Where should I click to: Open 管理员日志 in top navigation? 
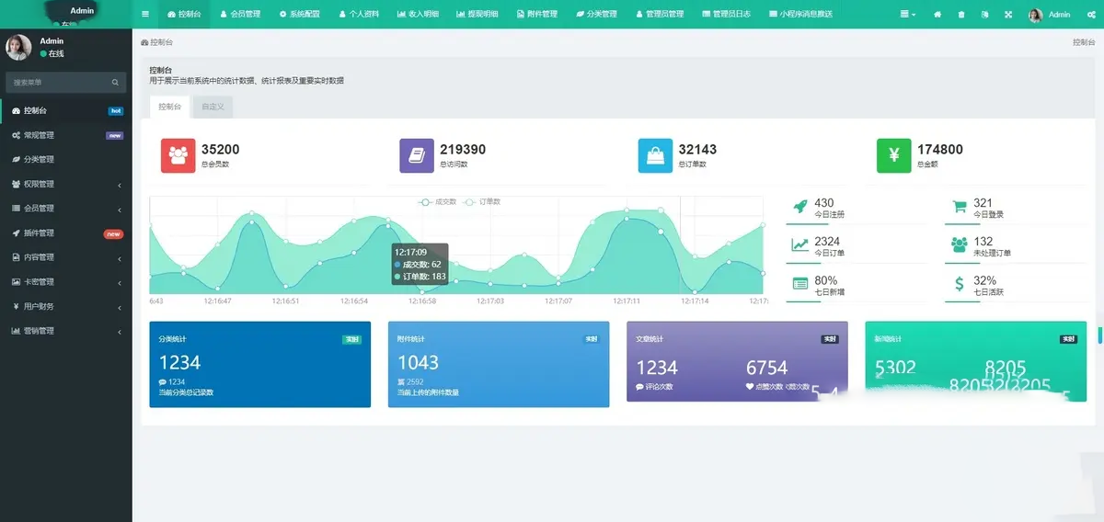tap(726, 15)
